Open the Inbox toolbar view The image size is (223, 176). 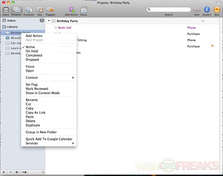pyautogui.click(x=6, y=11)
